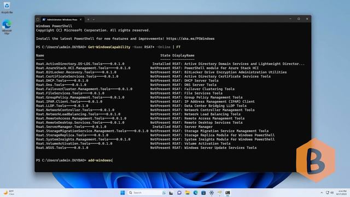Viewport: 350px width, 197px height.
Task: Click Rsat.ServerManager.Tools entry
Action: tap(71, 127)
